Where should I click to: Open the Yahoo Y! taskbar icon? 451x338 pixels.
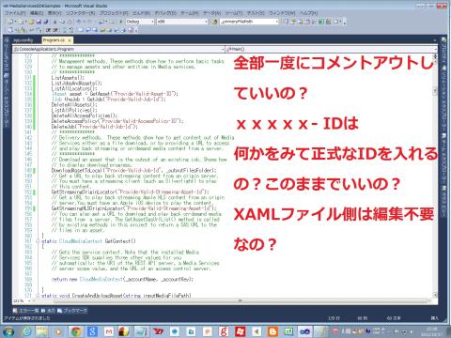tap(158, 331)
